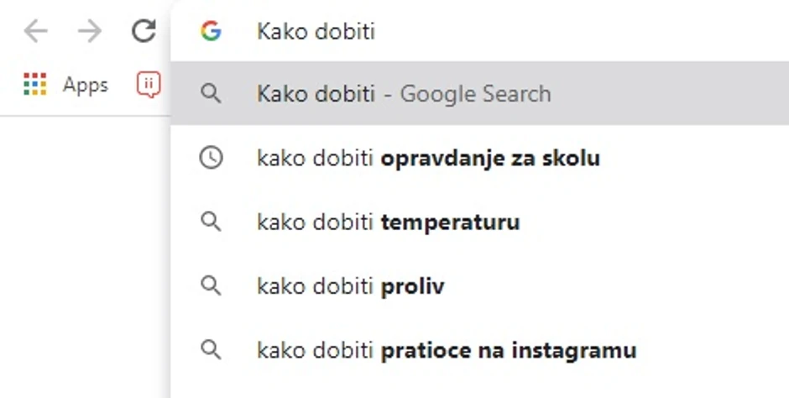Click the Google logo in address bar

(211, 32)
